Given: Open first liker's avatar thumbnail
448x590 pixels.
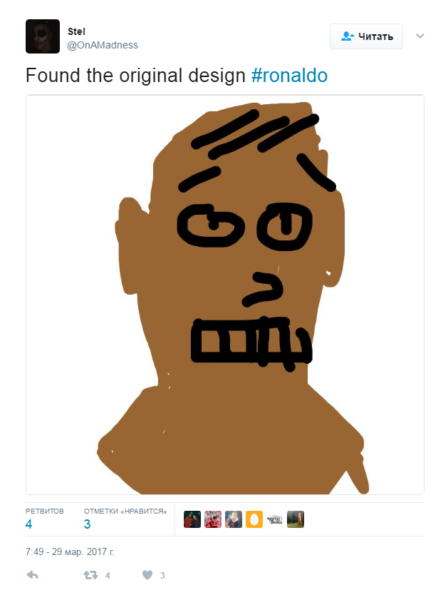Looking at the screenshot, I should (192, 519).
